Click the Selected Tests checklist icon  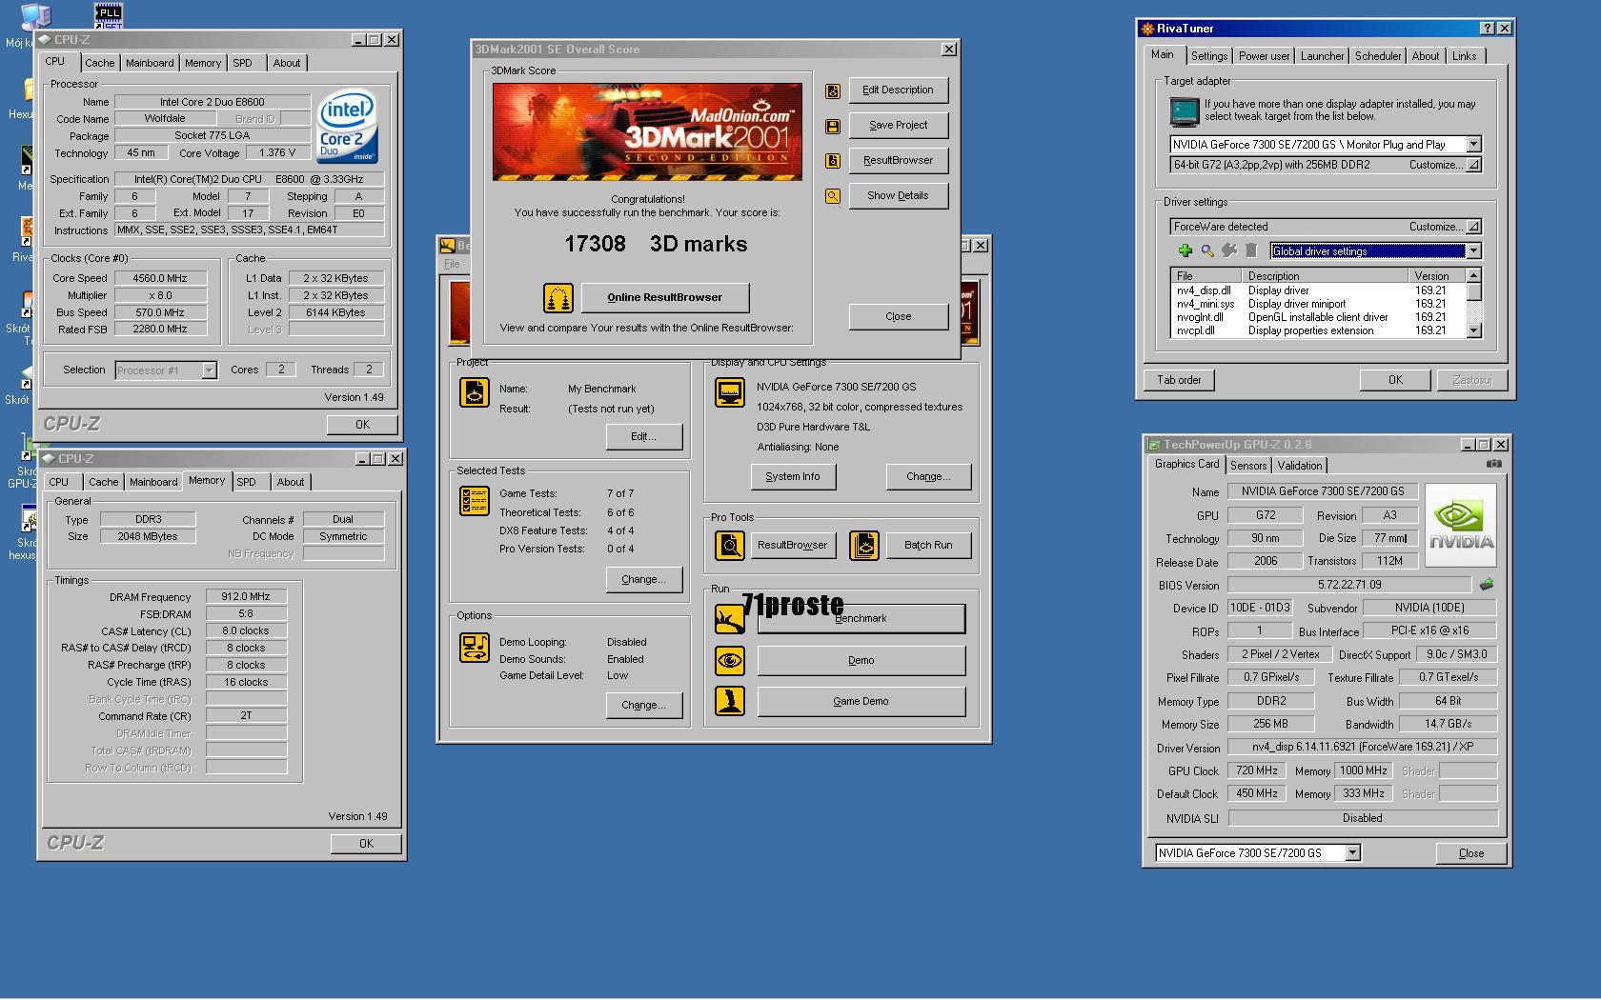click(x=475, y=500)
